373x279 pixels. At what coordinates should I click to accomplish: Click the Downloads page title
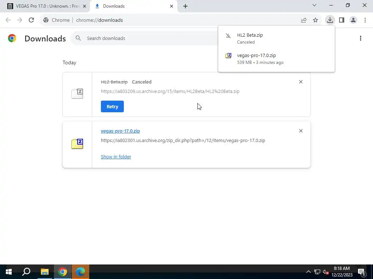point(45,39)
